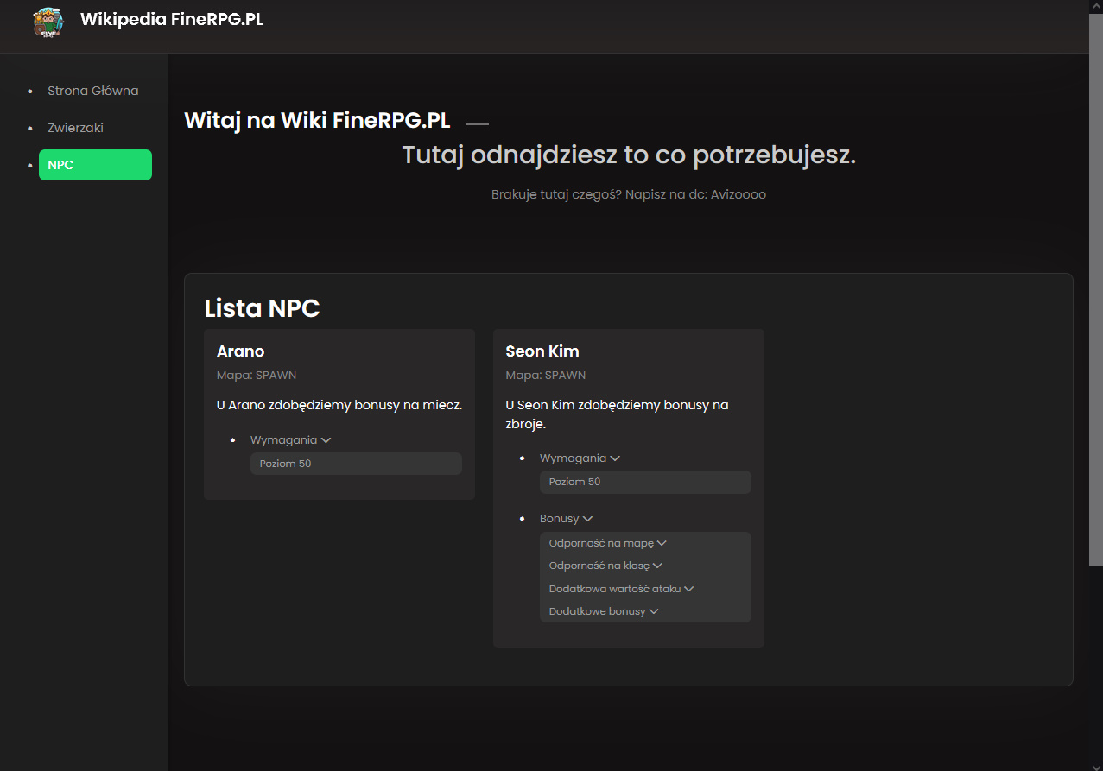The width and height of the screenshot is (1103, 771).
Task: Expand Dodatkowa wartość ataku dropdown
Action: click(622, 589)
